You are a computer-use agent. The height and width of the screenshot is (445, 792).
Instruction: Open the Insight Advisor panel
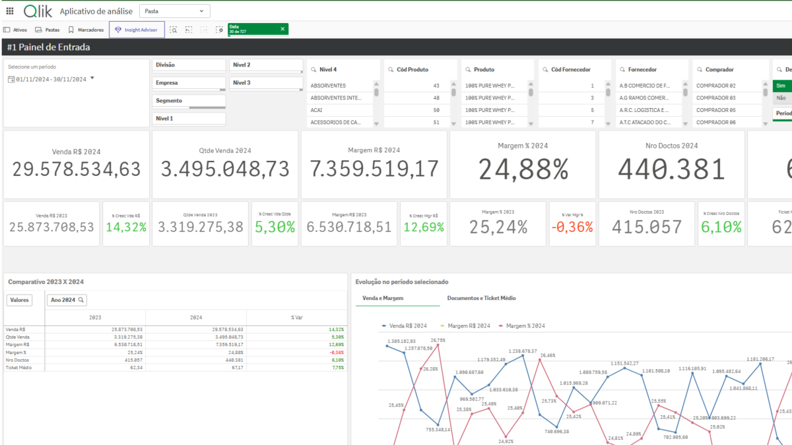click(137, 30)
